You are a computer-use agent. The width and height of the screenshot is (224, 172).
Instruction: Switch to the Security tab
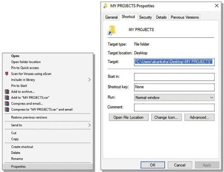(145, 17)
